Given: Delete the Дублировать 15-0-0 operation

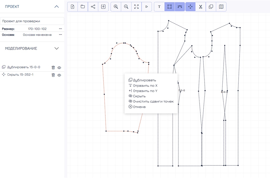Looking at the screenshot, I should click(x=53, y=68).
